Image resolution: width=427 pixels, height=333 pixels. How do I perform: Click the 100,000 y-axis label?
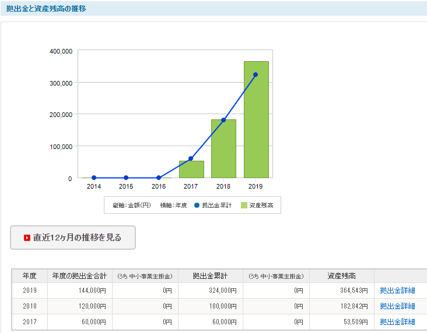click(x=61, y=147)
